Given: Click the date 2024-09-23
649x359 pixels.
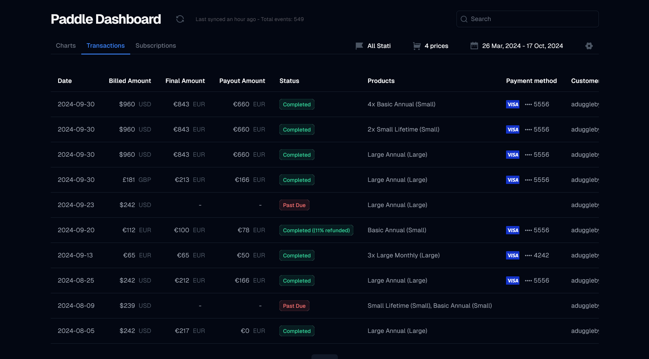Looking at the screenshot, I should 76,205.
